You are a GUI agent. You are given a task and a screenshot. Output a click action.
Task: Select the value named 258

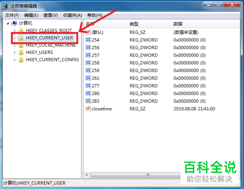coord(96,63)
